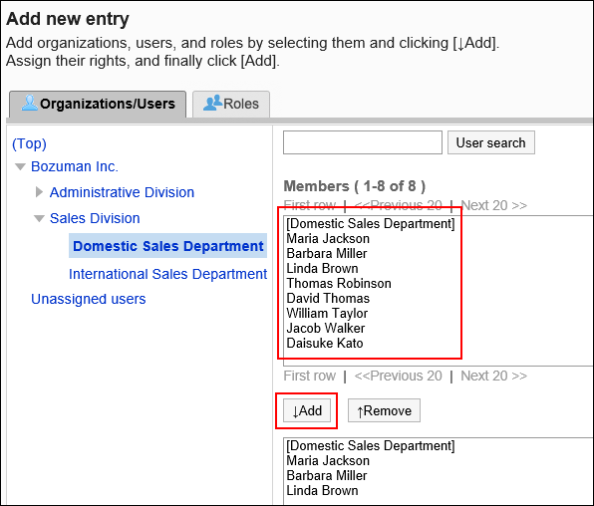The height and width of the screenshot is (506, 594).
Task: Click the ↑Remove button
Action: tap(384, 410)
